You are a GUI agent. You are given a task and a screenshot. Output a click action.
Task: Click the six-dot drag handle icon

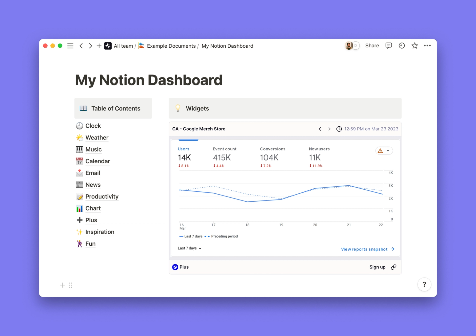point(70,285)
